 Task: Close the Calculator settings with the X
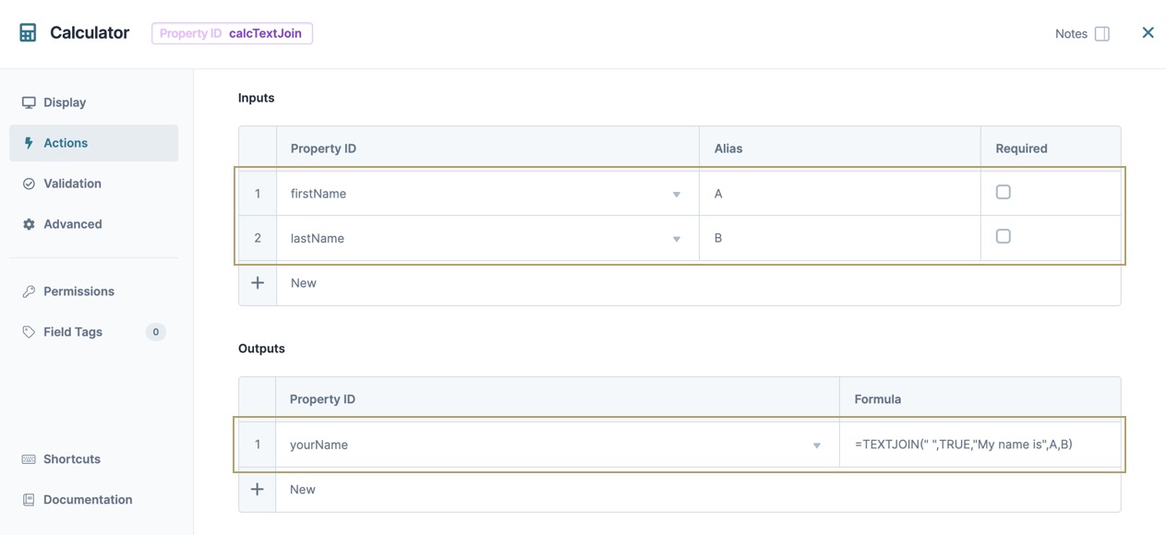click(1148, 32)
